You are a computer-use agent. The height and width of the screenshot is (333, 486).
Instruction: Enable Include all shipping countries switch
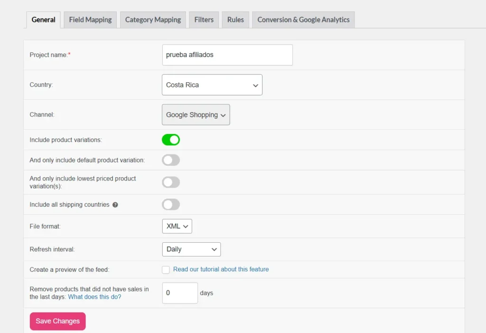pos(171,204)
